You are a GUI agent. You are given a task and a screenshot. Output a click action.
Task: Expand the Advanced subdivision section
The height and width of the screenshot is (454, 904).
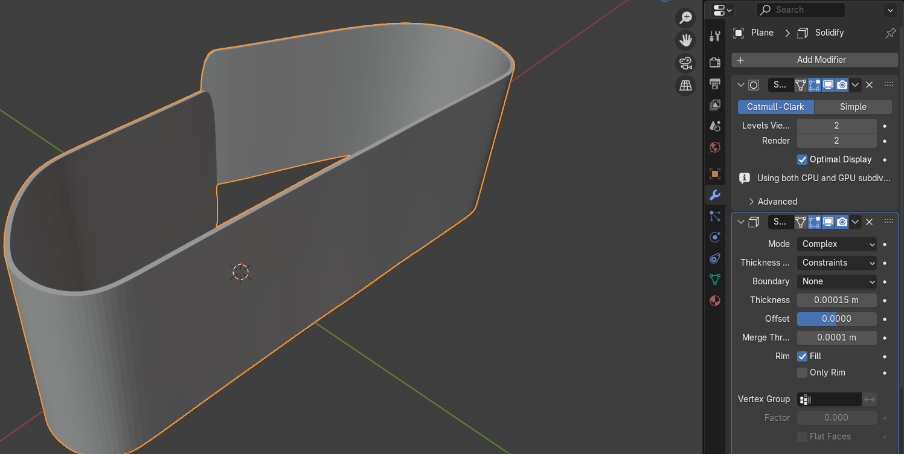[773, 202]
